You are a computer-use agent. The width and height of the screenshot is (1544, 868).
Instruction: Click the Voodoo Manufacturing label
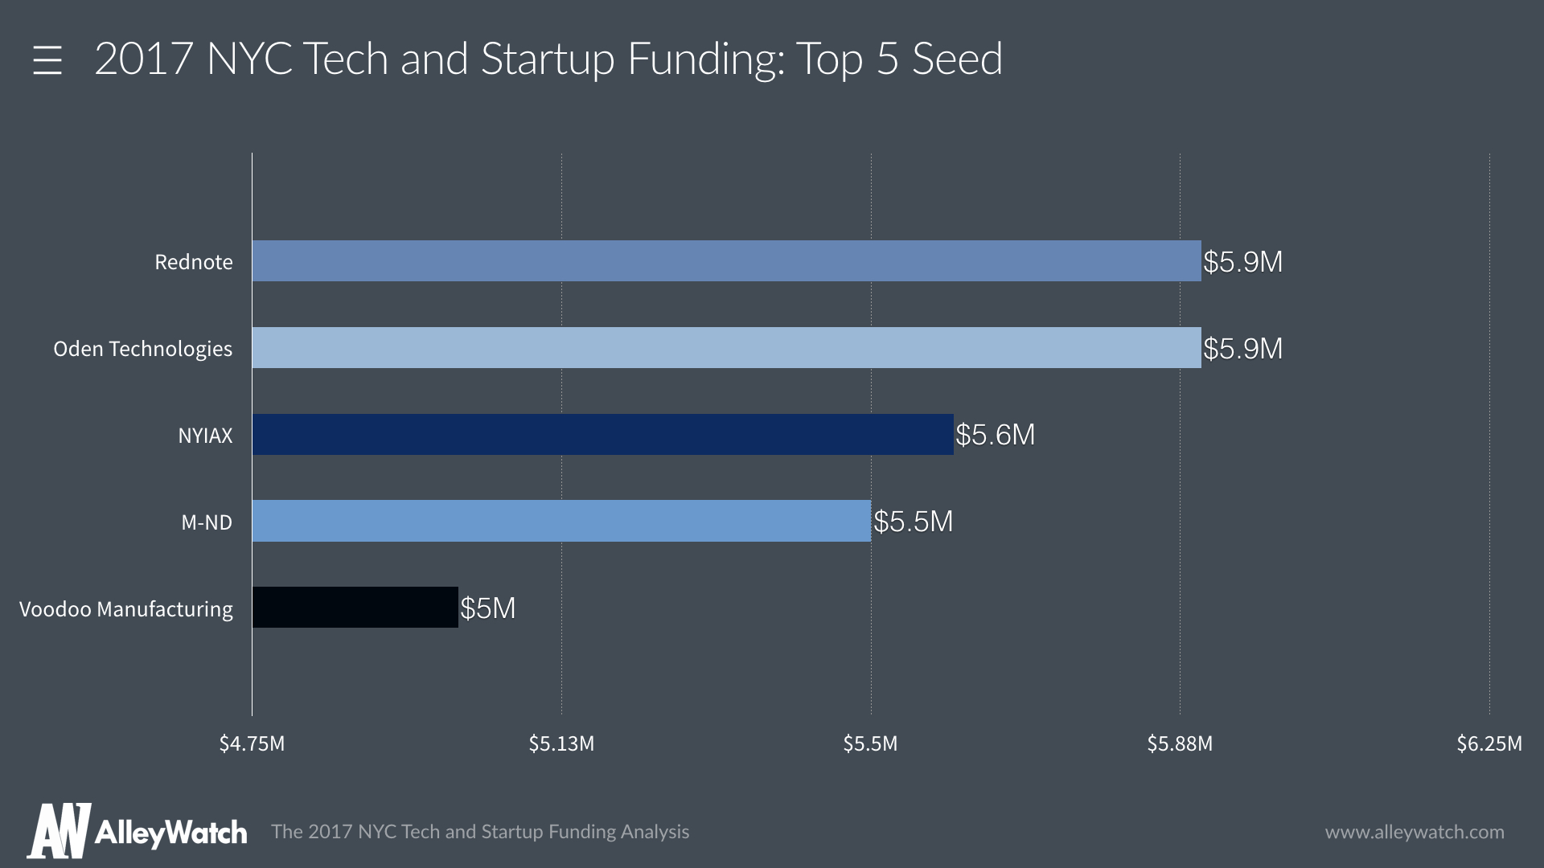pos(126,609)
